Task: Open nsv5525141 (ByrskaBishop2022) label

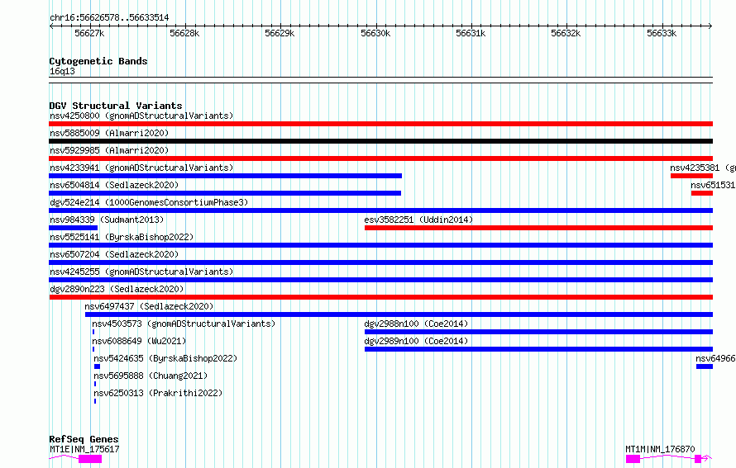Action: [122, 237]
